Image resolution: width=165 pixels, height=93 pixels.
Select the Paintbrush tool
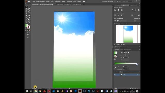[29, 11]
